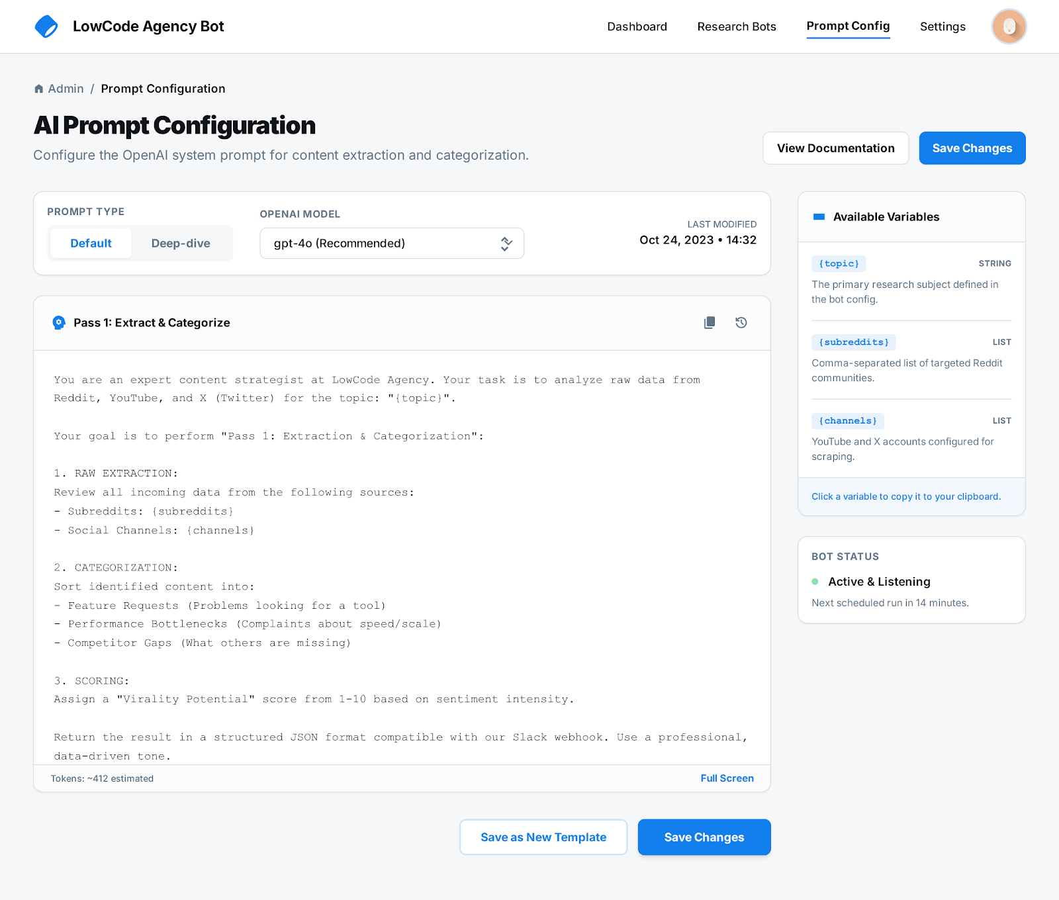Open View Documentation
1059x900 pixels.
point(835,148)
